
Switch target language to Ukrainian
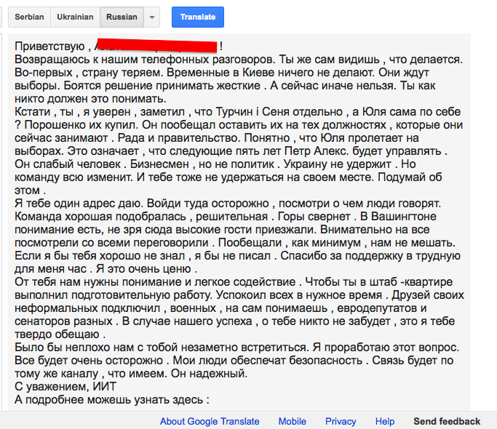point(74,17)
